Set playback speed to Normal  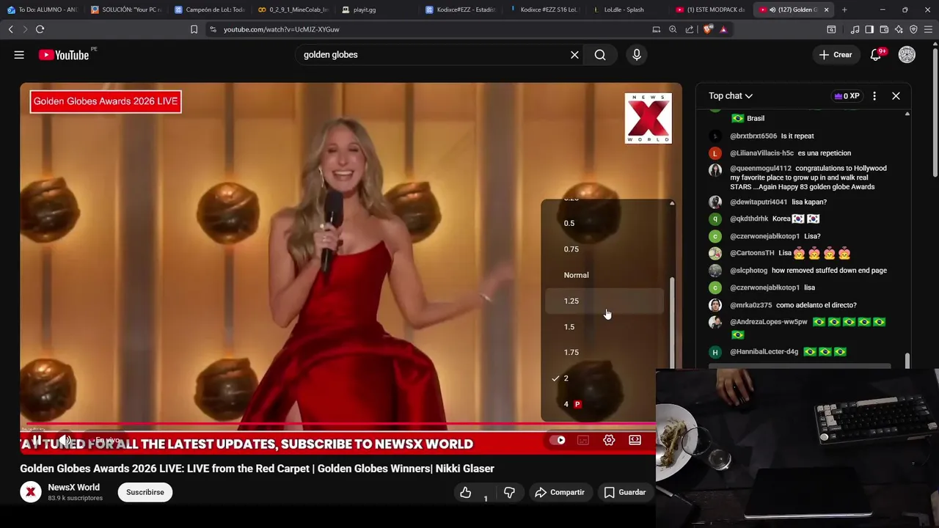[605, 275]
